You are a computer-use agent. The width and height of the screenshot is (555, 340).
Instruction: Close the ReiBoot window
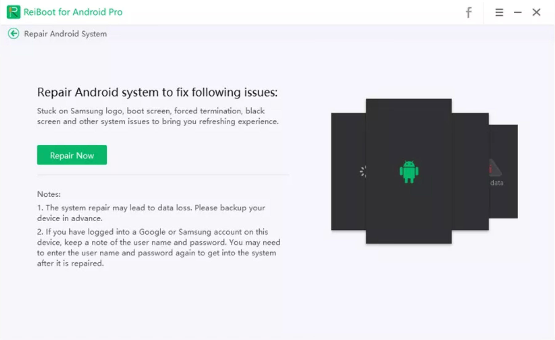pyautogui.click(x=536, y=12)
